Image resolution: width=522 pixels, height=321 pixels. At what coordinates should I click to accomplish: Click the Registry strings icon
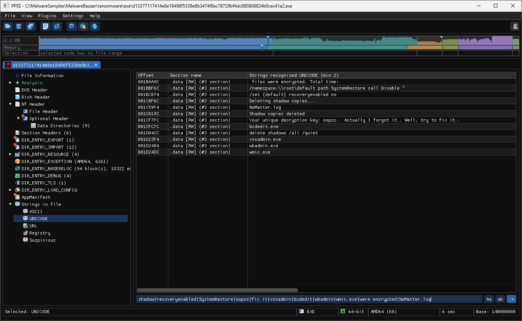tap(26, 233)
